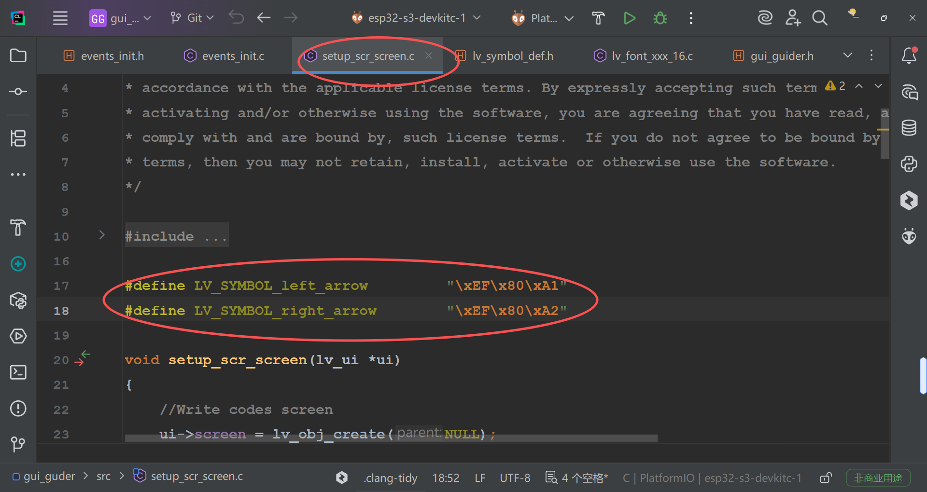The width and height of the screenshot is (927, 492).
Task: Change LF line separator
Action: point(480,478)
